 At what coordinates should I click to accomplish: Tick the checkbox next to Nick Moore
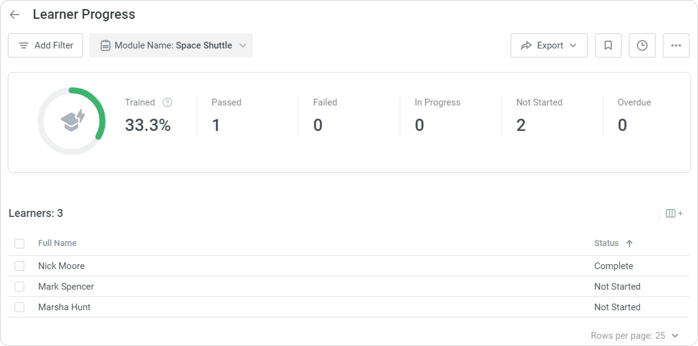click(19, 266)
